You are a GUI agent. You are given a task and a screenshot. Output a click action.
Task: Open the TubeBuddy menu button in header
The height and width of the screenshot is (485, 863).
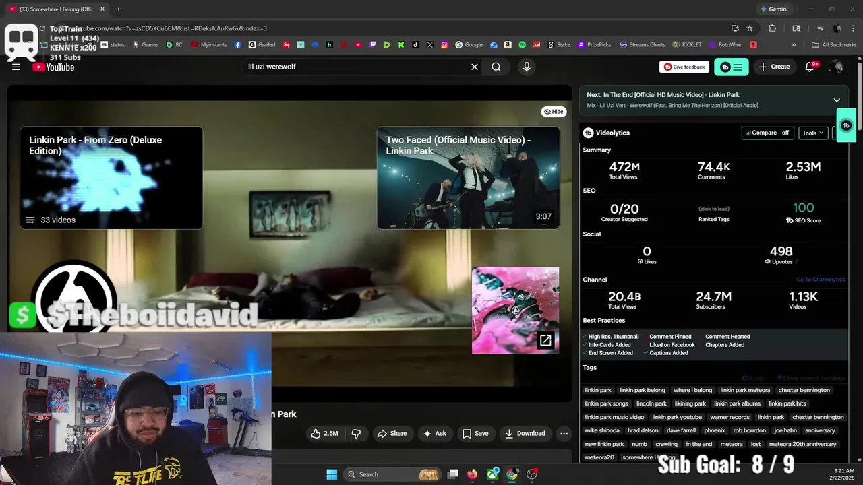[x=732, y=67]
